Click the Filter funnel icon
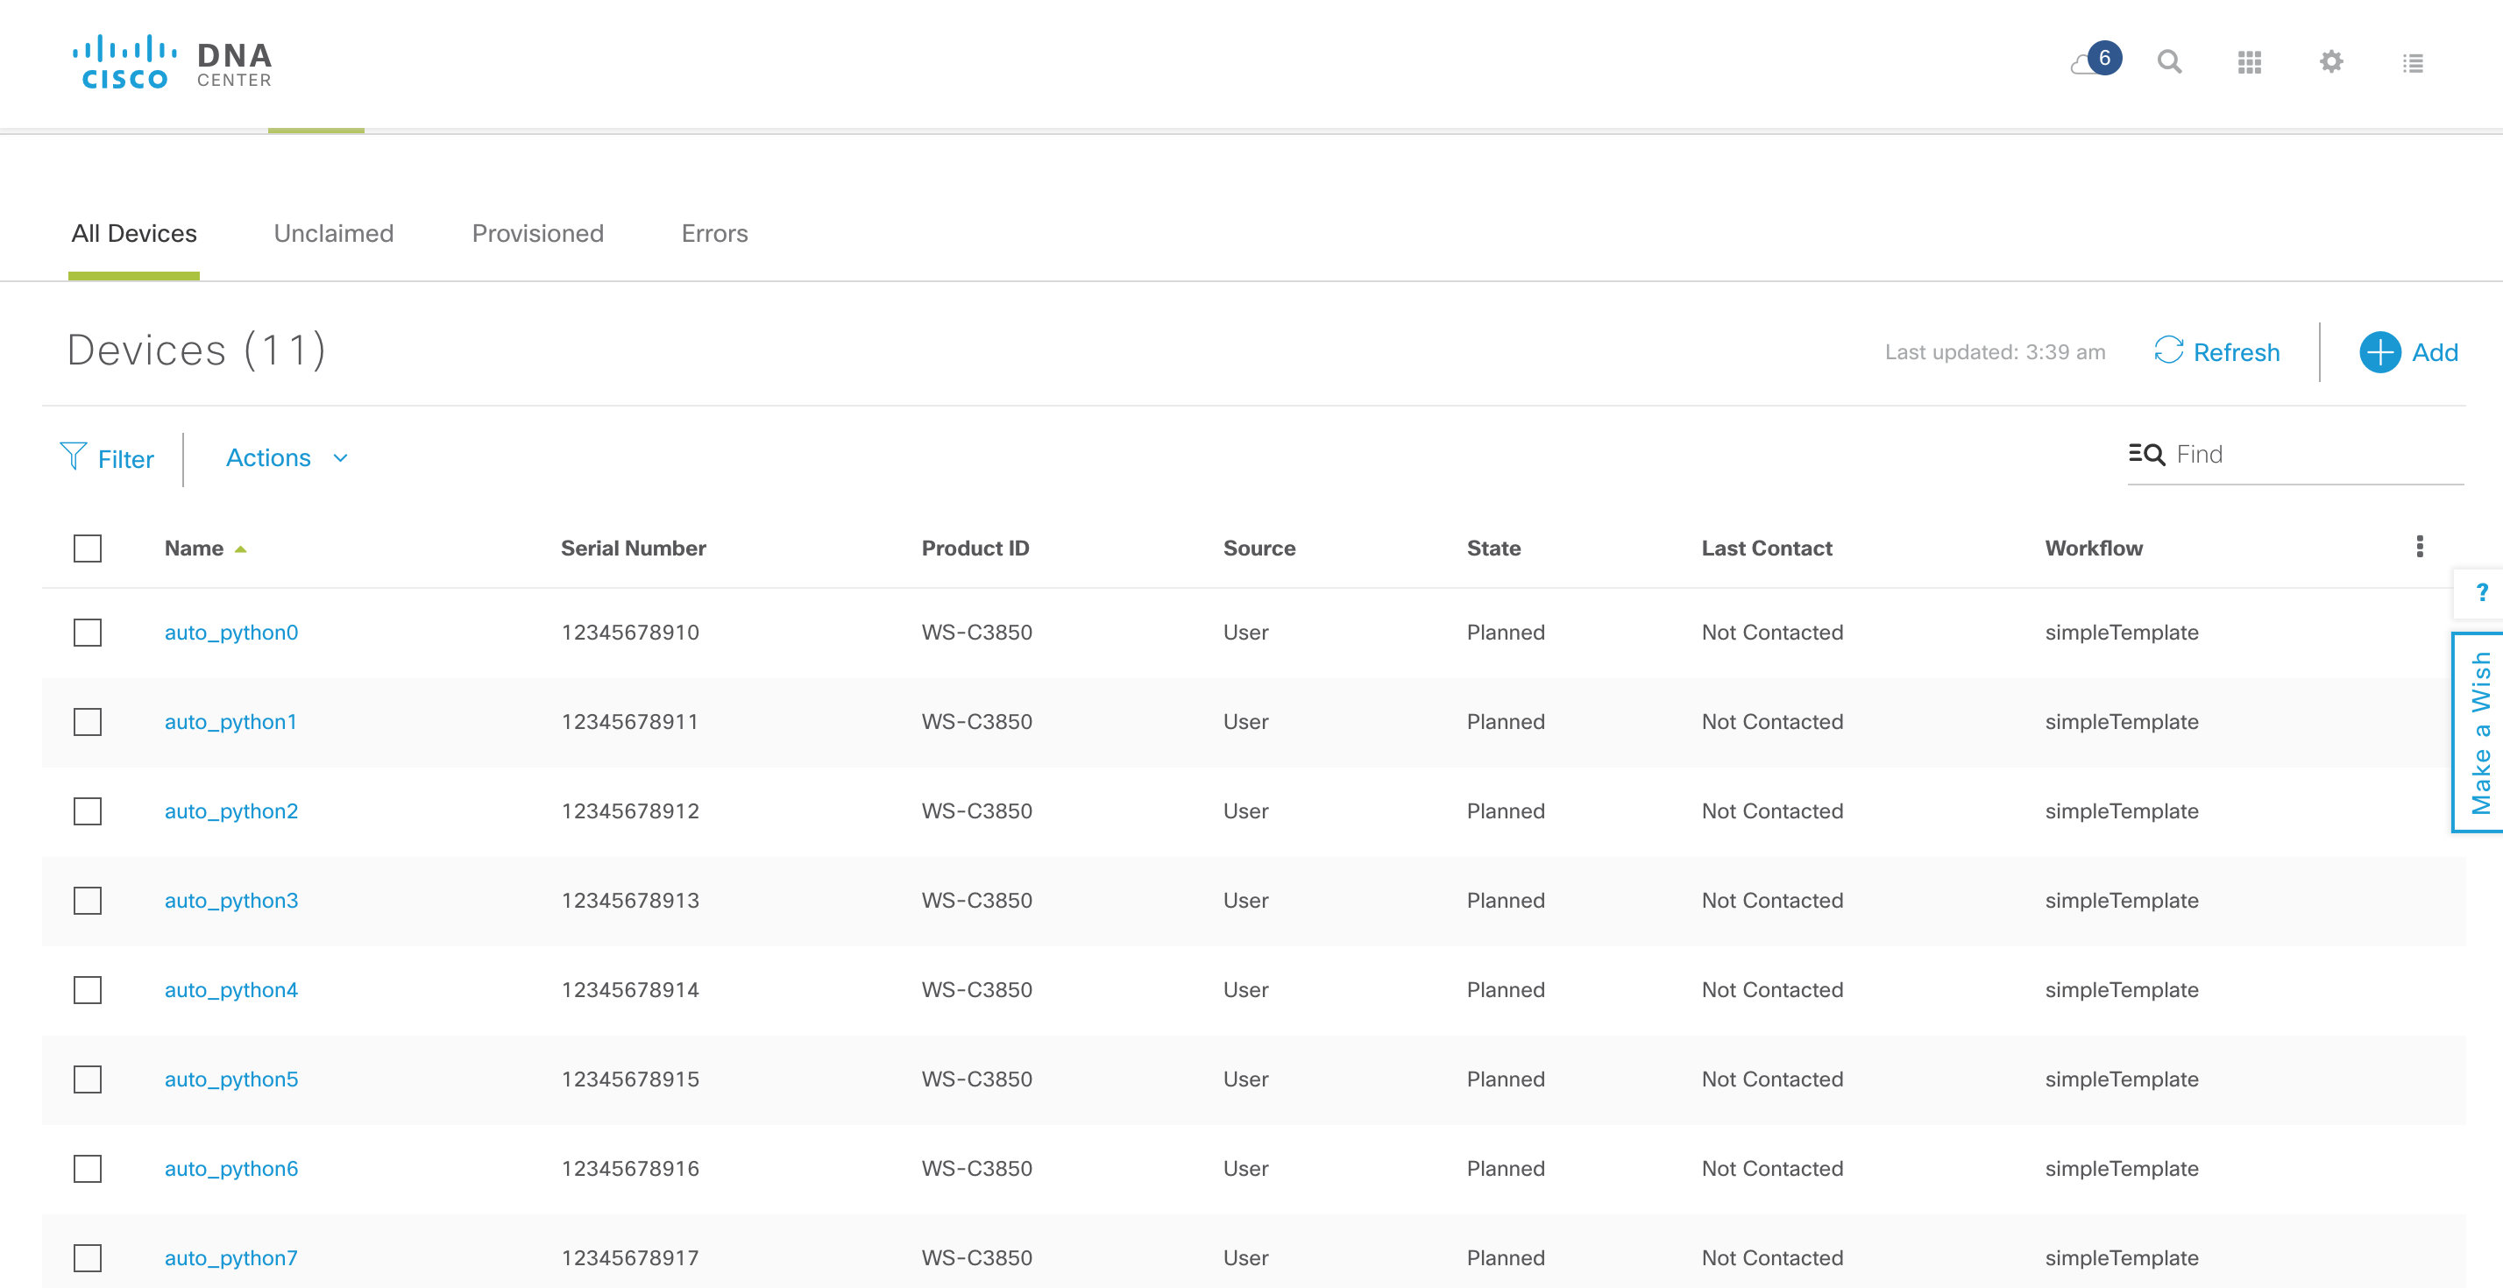This screenshot has width=2503, height=1288. click(x=73, y=456)
